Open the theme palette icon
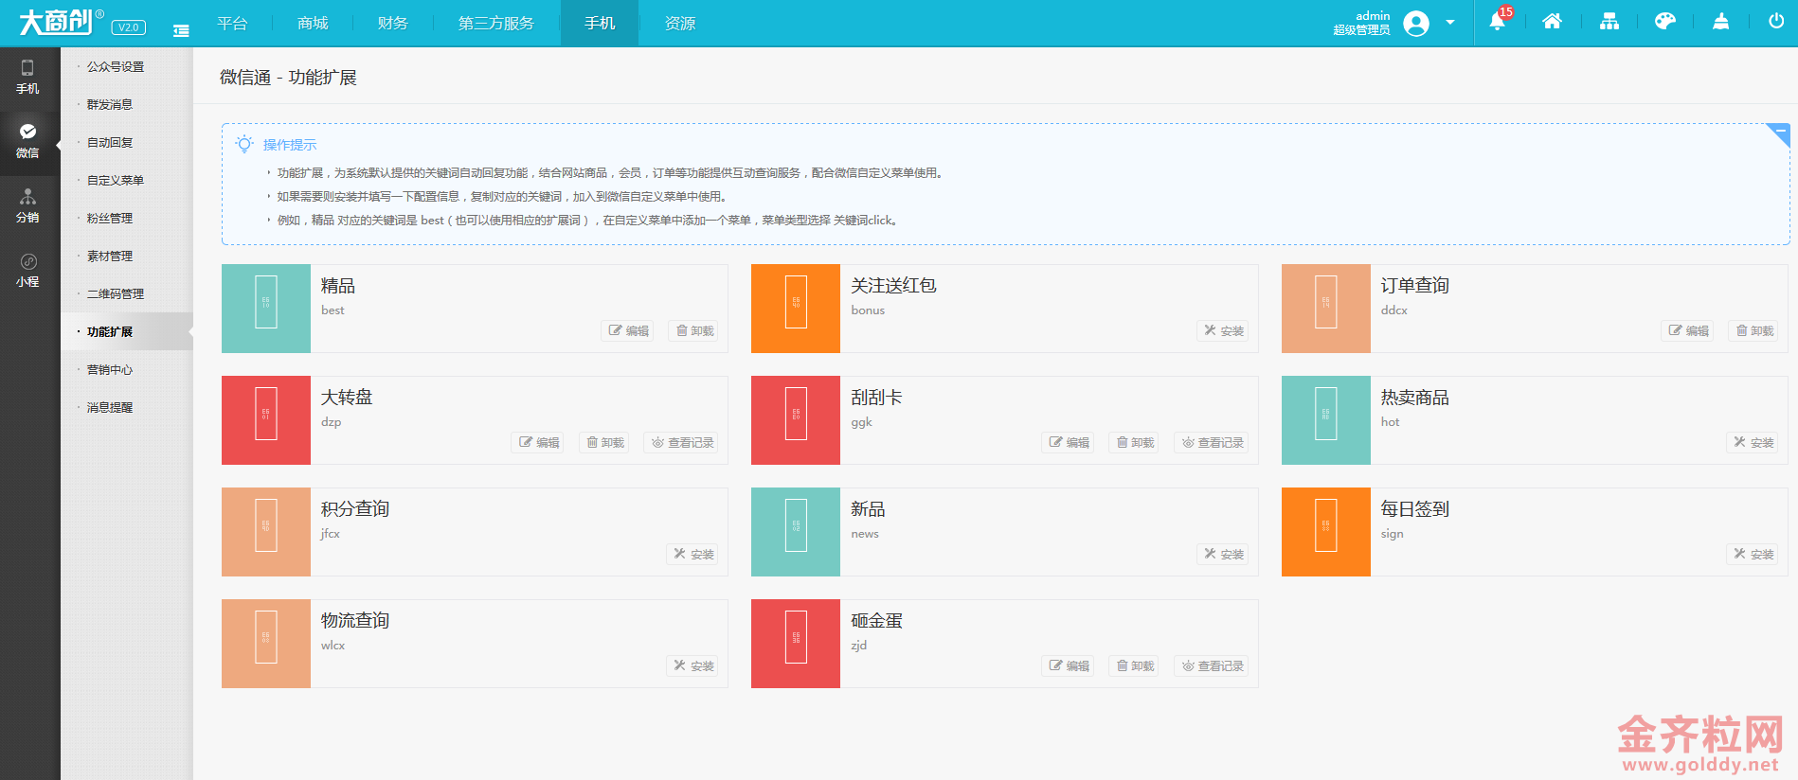This screenshot has height=780, width=1798. click(1665, 22)
